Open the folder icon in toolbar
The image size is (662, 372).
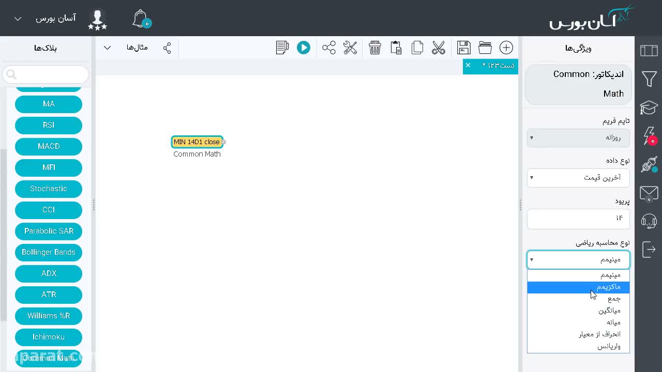coord(485,48)
